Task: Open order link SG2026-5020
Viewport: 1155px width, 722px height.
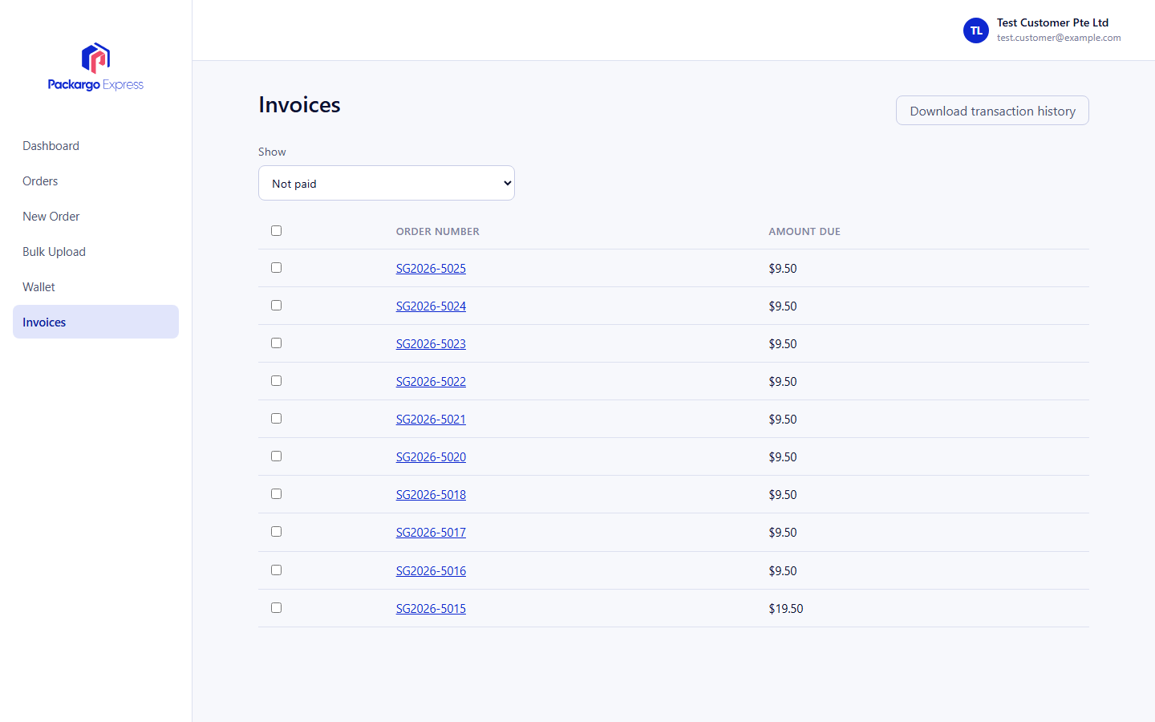Action: tap(431, 457)
